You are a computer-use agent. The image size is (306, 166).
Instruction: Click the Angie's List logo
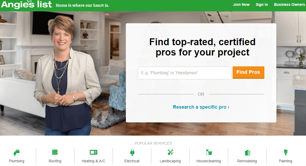click(x=26, y=4)
